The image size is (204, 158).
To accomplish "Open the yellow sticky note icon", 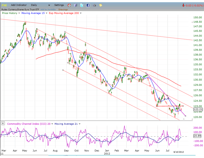I will (x=101, y=5).
